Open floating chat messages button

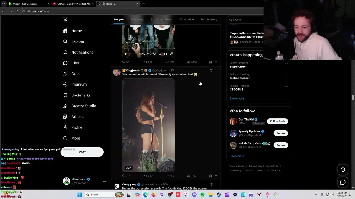[343, 182]
